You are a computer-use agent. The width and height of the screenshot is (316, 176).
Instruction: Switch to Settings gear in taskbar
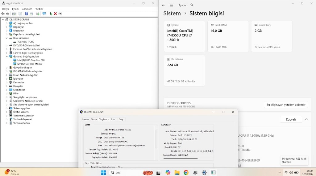[204, 172]
